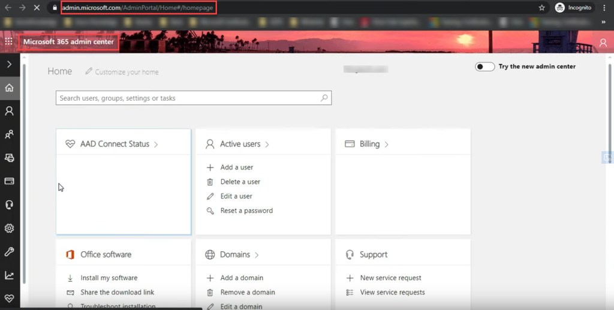Click the key icon beside Reset a password

[210, 211]
